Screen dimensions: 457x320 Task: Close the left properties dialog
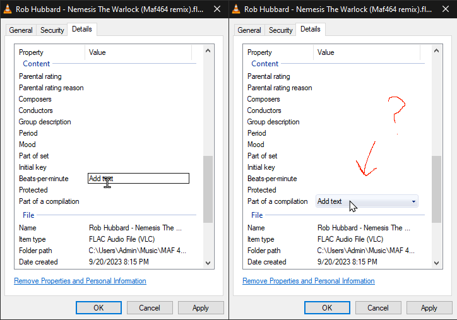pyautogui.click(x=217, y=9)
